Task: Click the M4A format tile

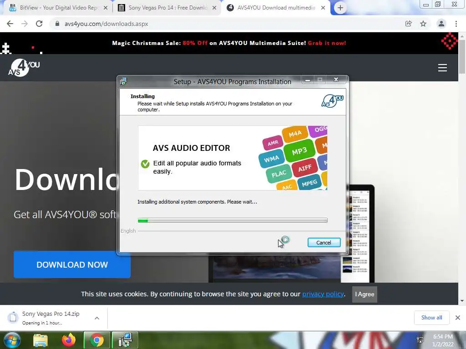Action: [x=295, y=134]
